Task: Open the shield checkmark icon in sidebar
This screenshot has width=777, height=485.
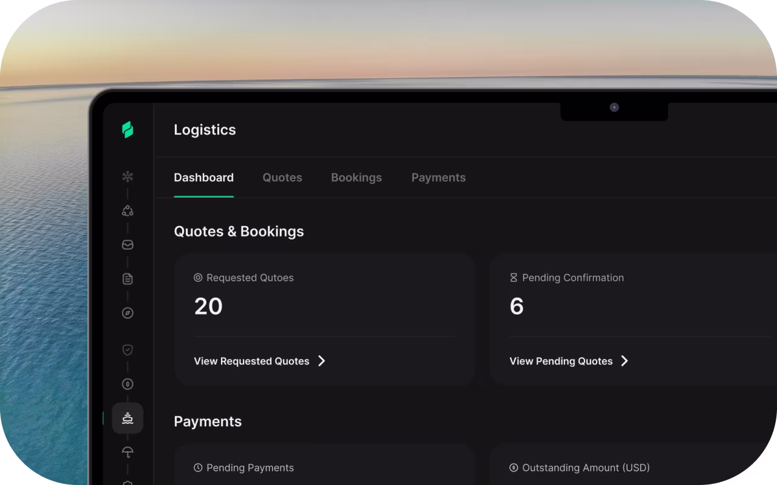Action: click(x=127, y=350)
